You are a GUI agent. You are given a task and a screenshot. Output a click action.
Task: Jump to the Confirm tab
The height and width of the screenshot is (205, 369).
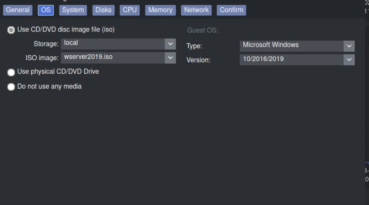click(231, 10)
